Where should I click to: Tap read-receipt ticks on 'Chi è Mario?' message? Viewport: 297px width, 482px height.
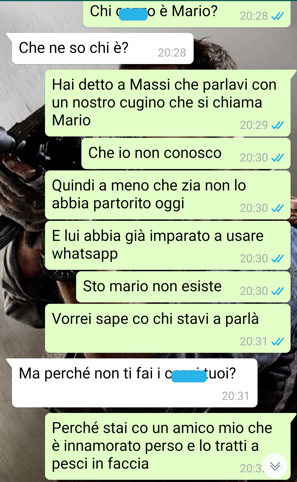pyautogui.click(x=277, y=17)
